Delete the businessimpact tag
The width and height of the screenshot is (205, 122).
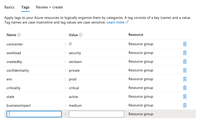[185, 105]
